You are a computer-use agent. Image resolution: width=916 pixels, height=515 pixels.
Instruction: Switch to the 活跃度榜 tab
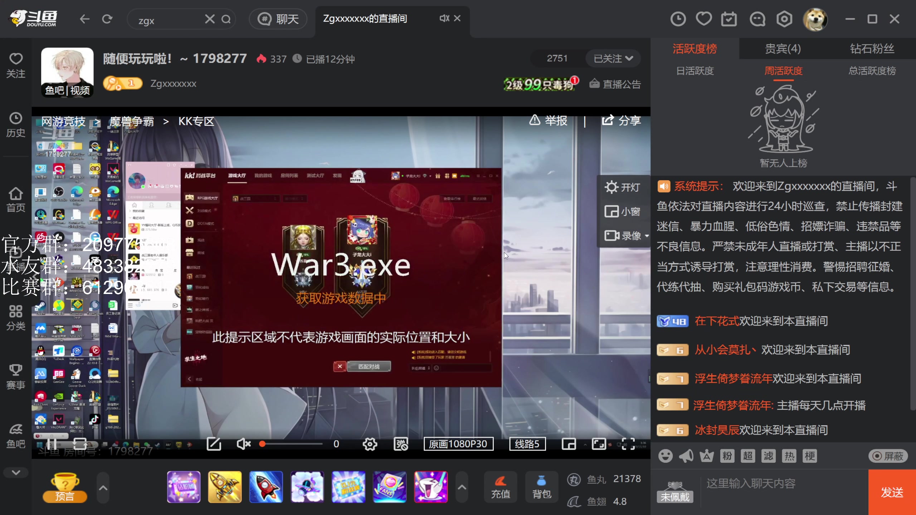pos(695,49)
